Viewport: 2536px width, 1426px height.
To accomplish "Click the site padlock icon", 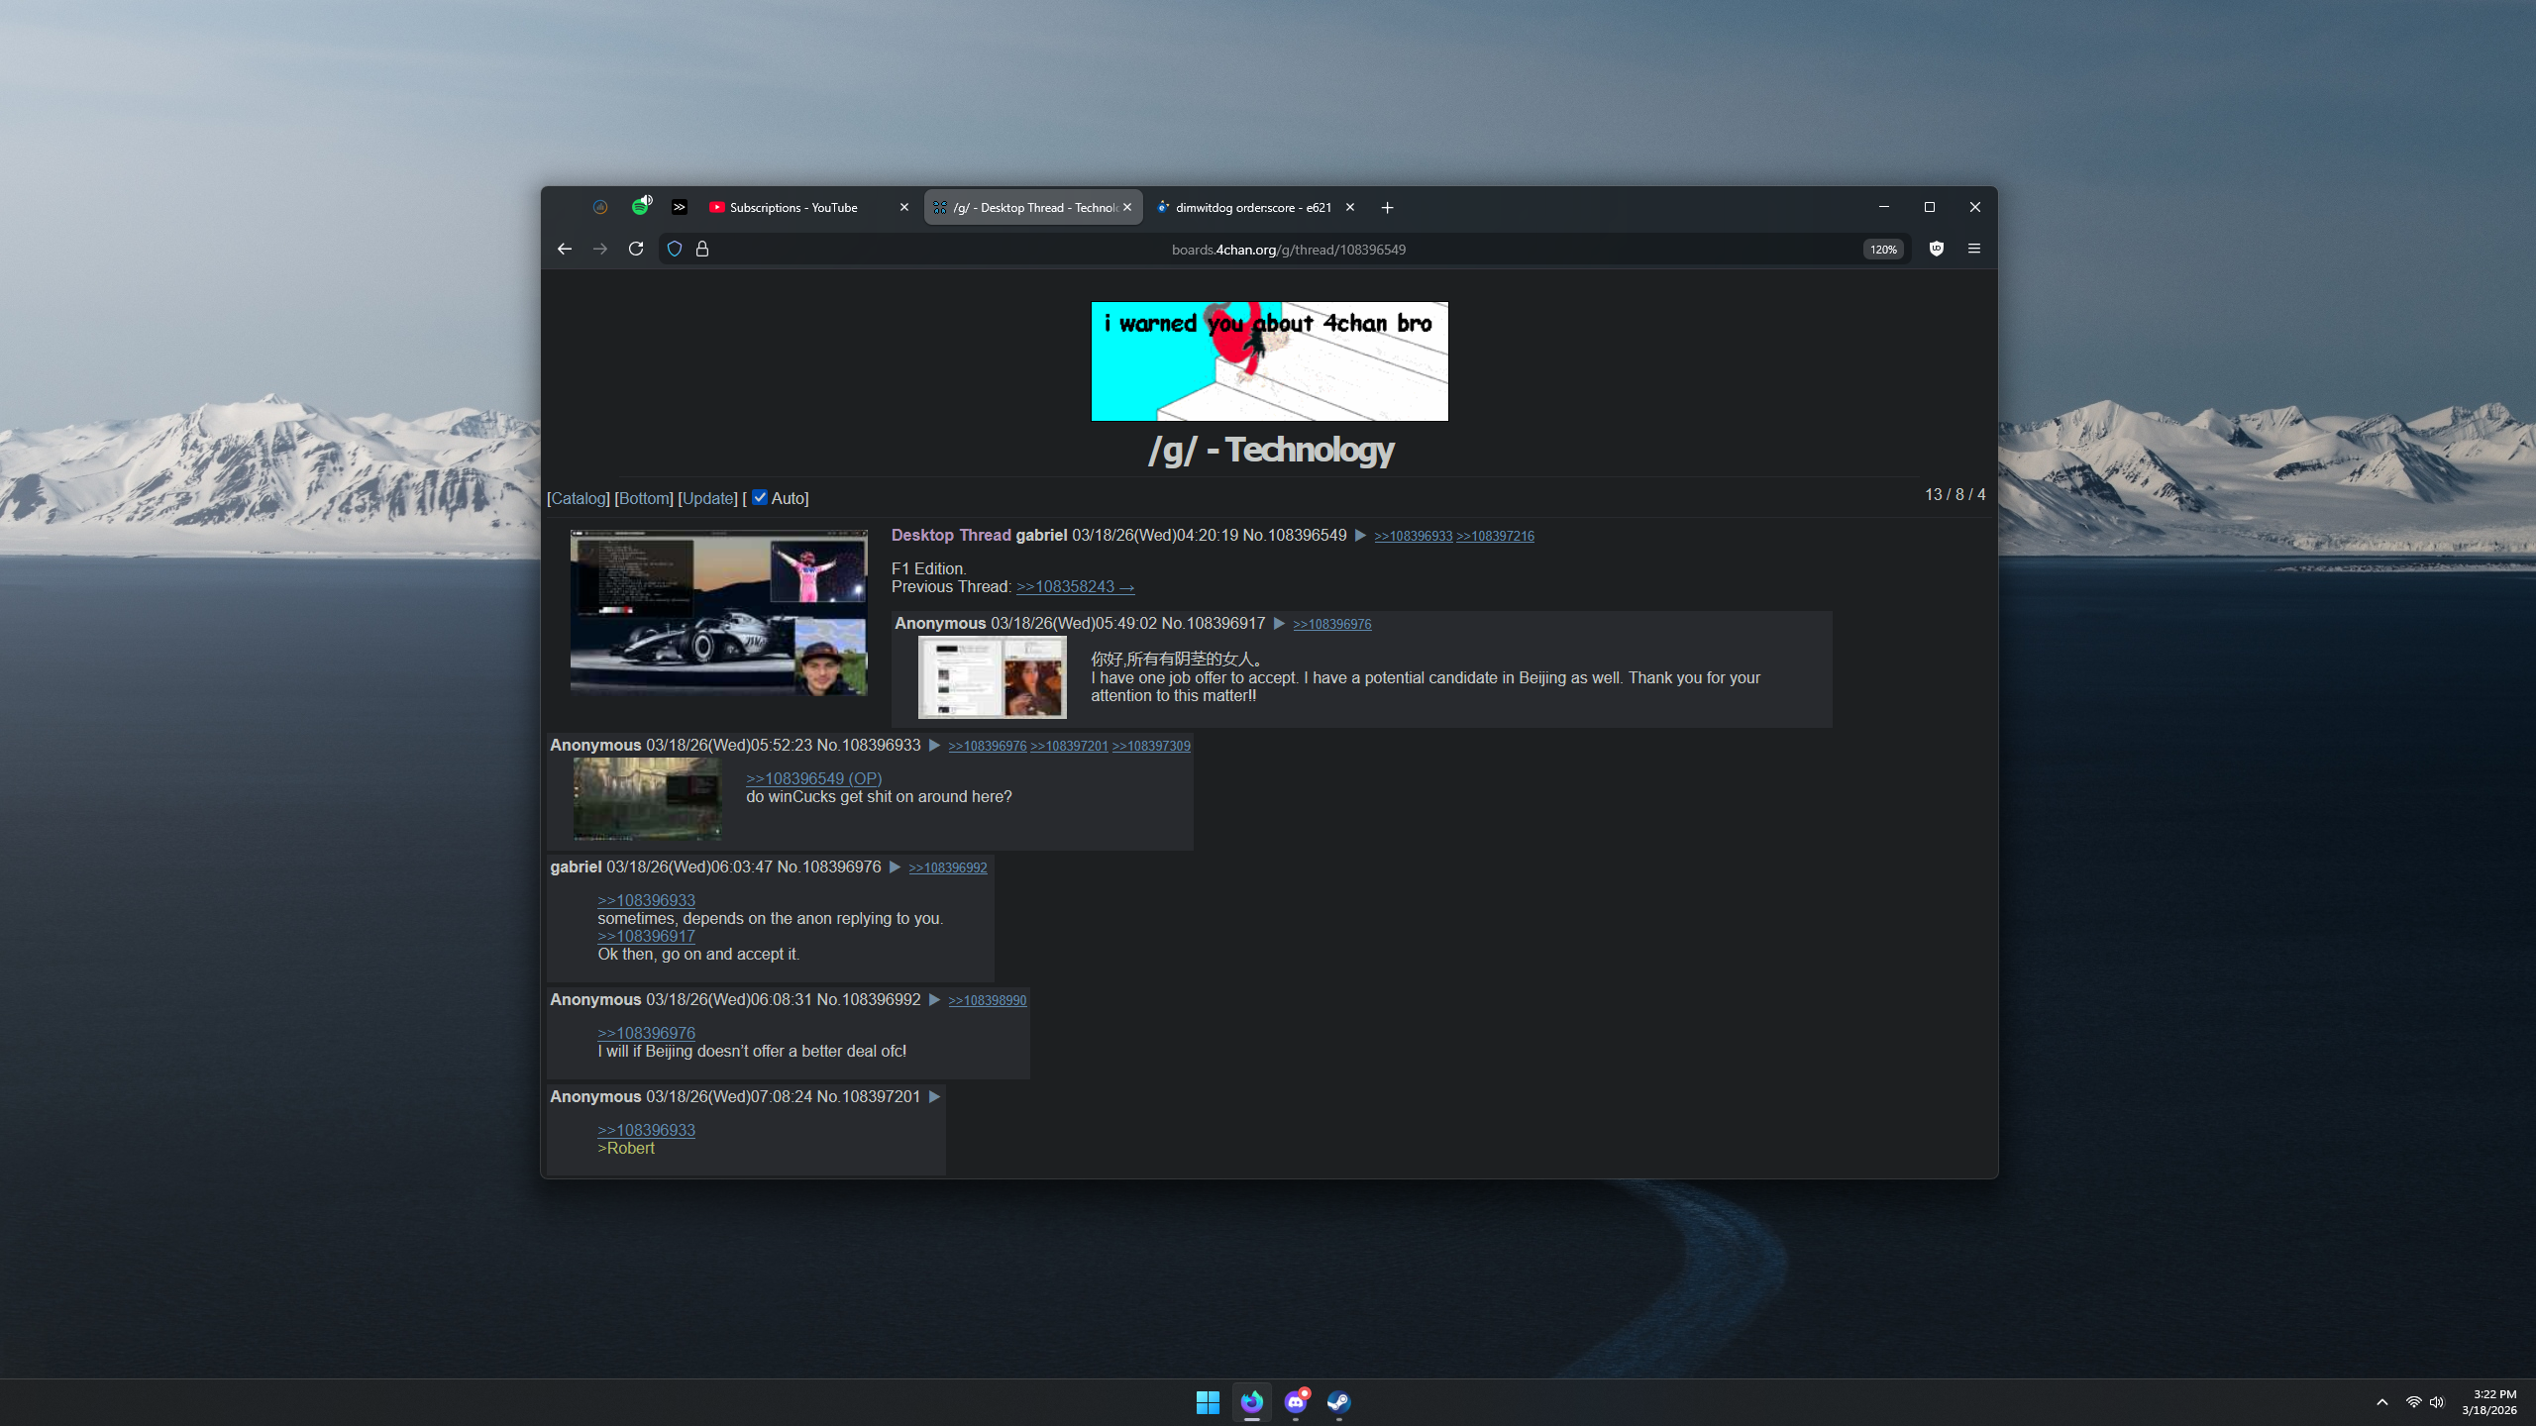I will [x=702, y=249].
